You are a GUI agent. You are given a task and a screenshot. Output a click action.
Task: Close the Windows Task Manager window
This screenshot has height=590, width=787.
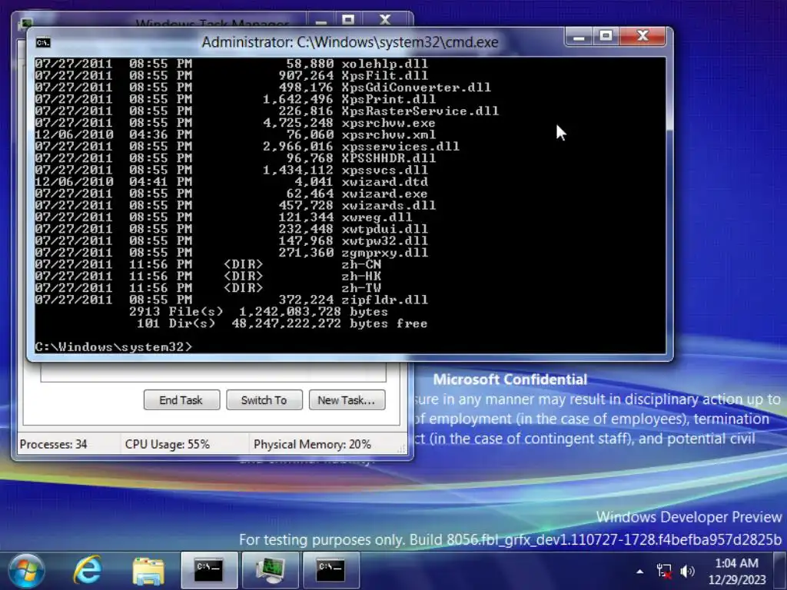(385, 20)
